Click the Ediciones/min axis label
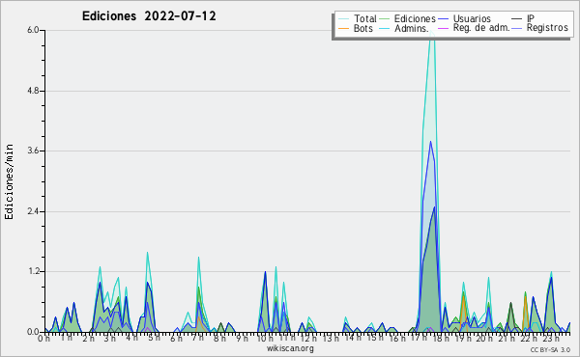Image resolution: width=580 pixels, height=357 pixels. (9, 182)
